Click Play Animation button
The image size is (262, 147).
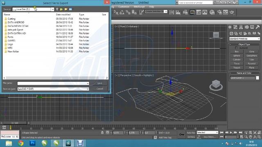pyautogui.click(x=231, y=133)
